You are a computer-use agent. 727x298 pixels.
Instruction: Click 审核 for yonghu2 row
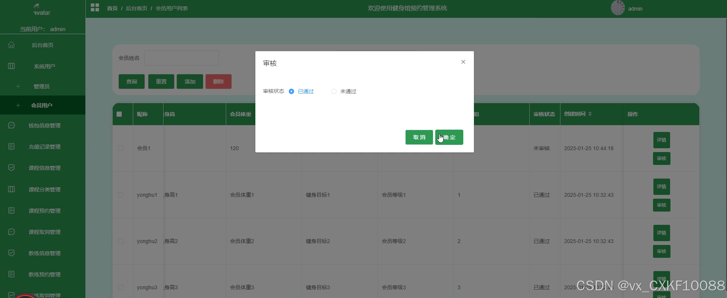pyautogui.click(x=662, y=251)
